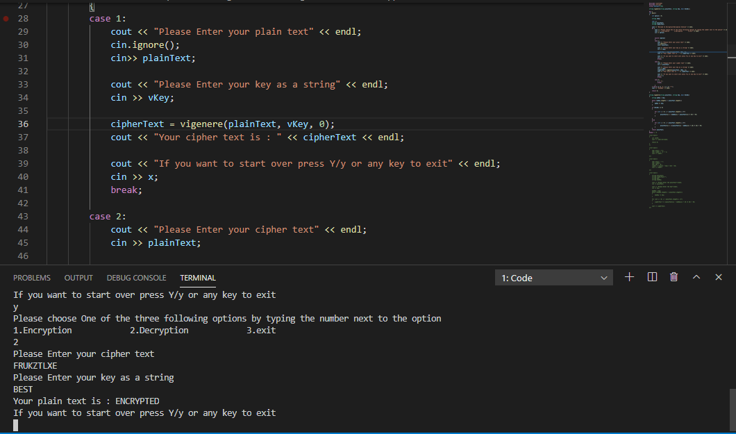Split the terminal panel
The height and width of the screenshot is (434, 736).
tap(652, 277)
